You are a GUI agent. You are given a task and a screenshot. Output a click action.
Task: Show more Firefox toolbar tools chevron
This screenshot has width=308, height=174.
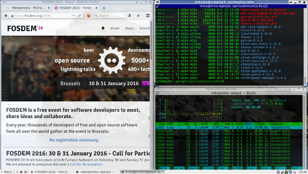138,16
